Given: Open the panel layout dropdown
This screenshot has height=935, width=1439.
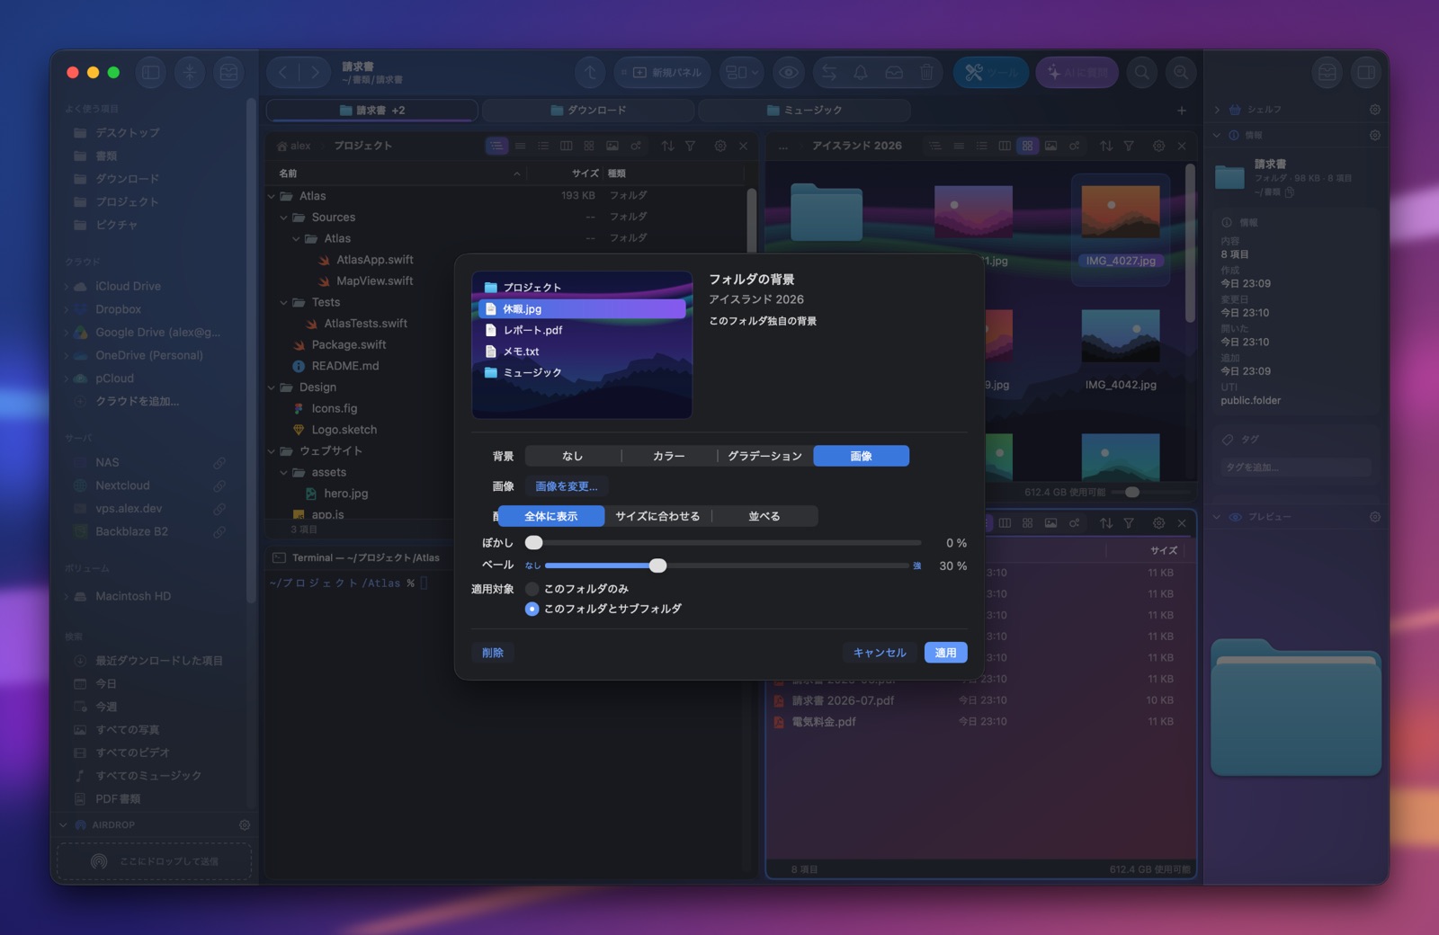Looking at the screenshot, I should click(742, 73).
